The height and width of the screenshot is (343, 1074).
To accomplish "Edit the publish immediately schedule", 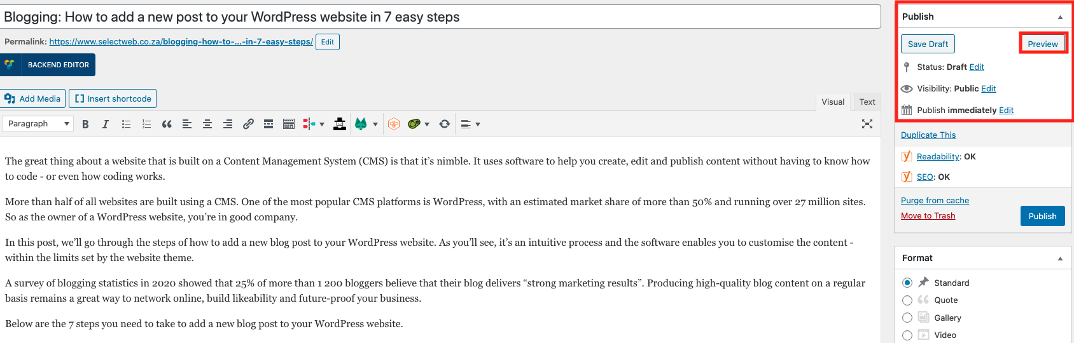I will (1007, 110).
